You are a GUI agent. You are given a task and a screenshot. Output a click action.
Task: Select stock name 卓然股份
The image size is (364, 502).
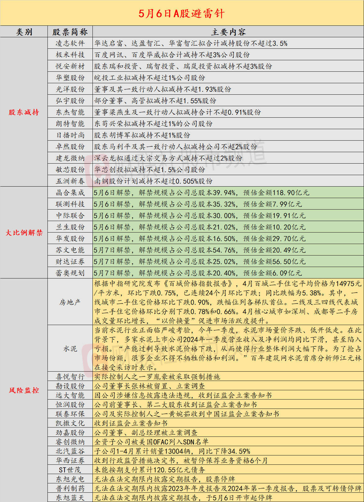(70, 147)
